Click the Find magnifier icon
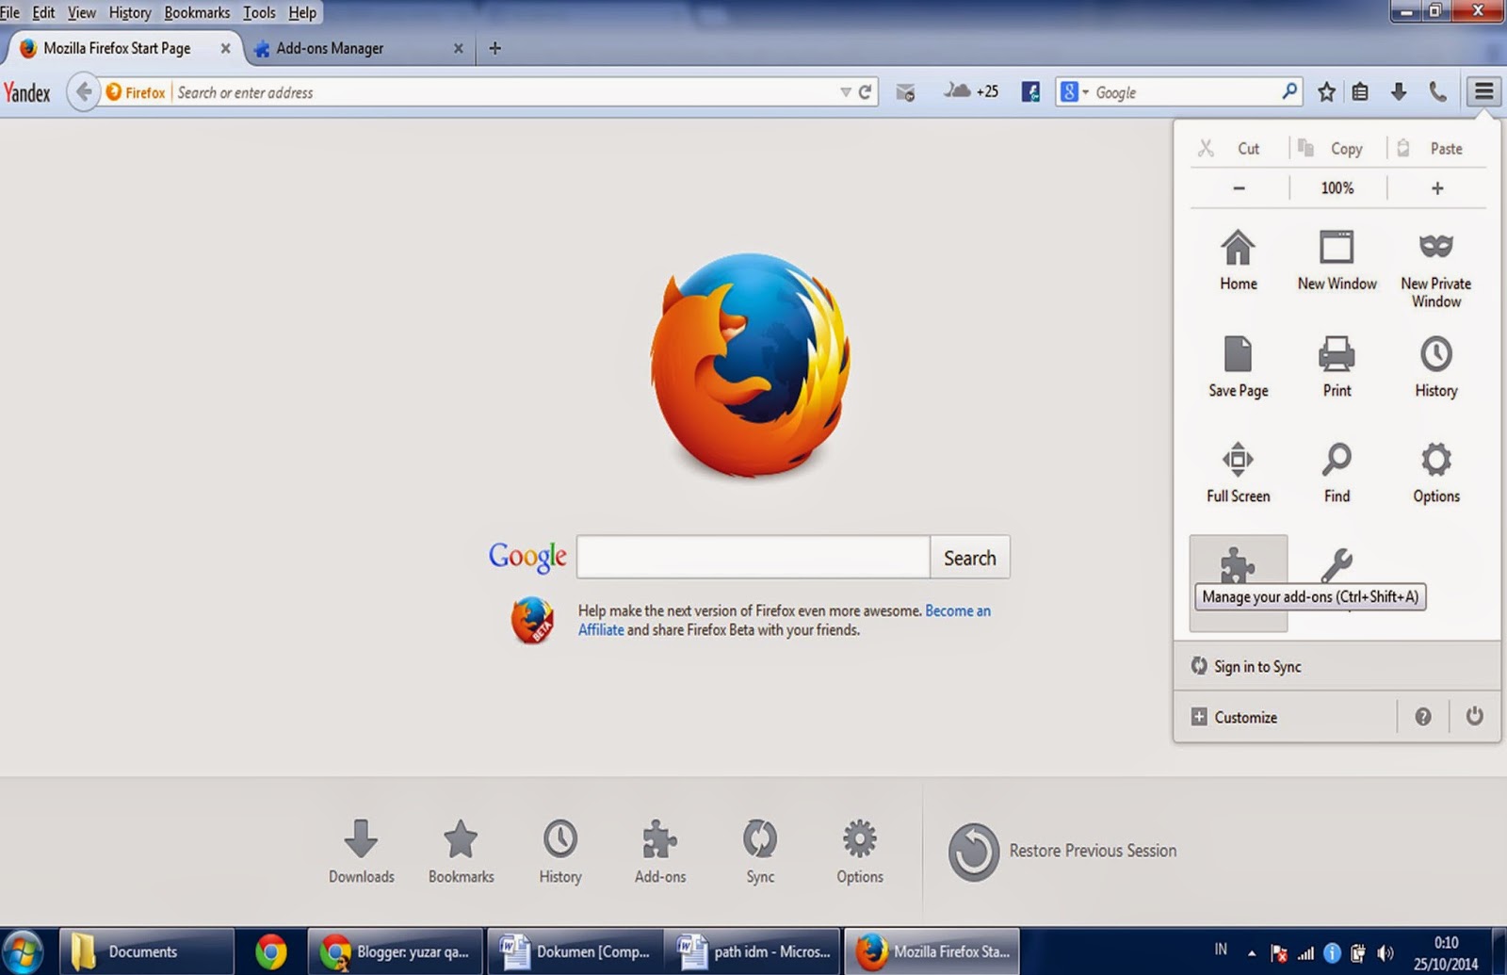1507x975 pixels. [1337, 473]
